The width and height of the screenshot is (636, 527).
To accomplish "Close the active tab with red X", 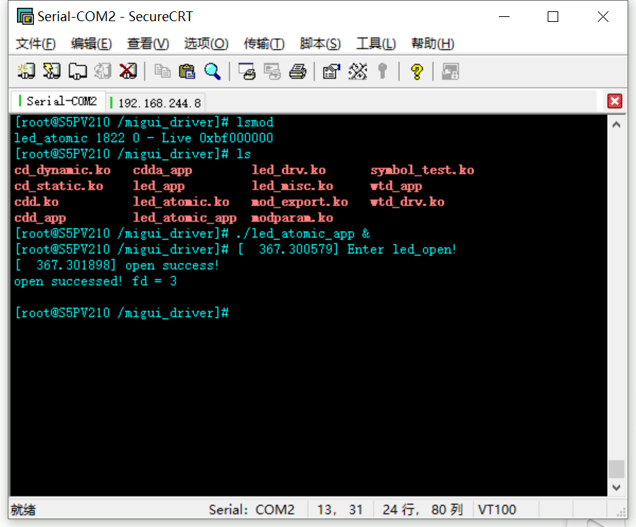I will tap(615, 101).
